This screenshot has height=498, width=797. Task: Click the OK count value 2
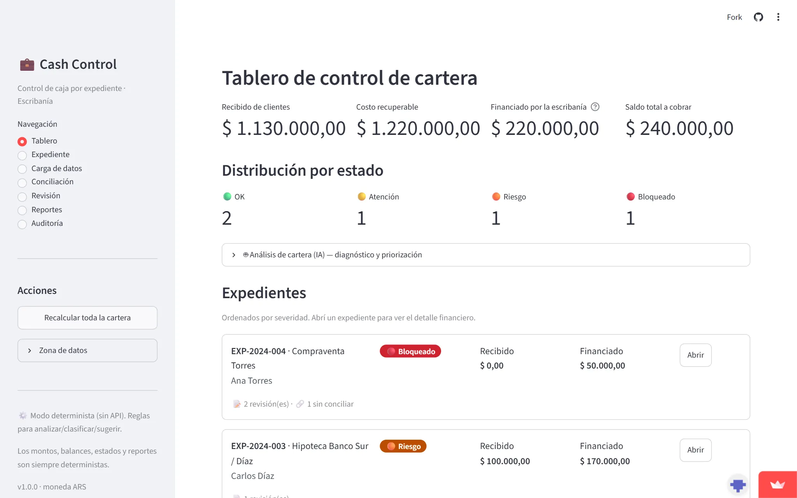(227, 218)
